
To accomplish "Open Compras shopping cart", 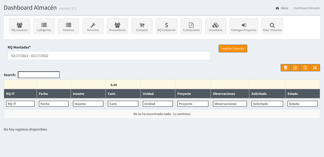I will tap(142, 27).
